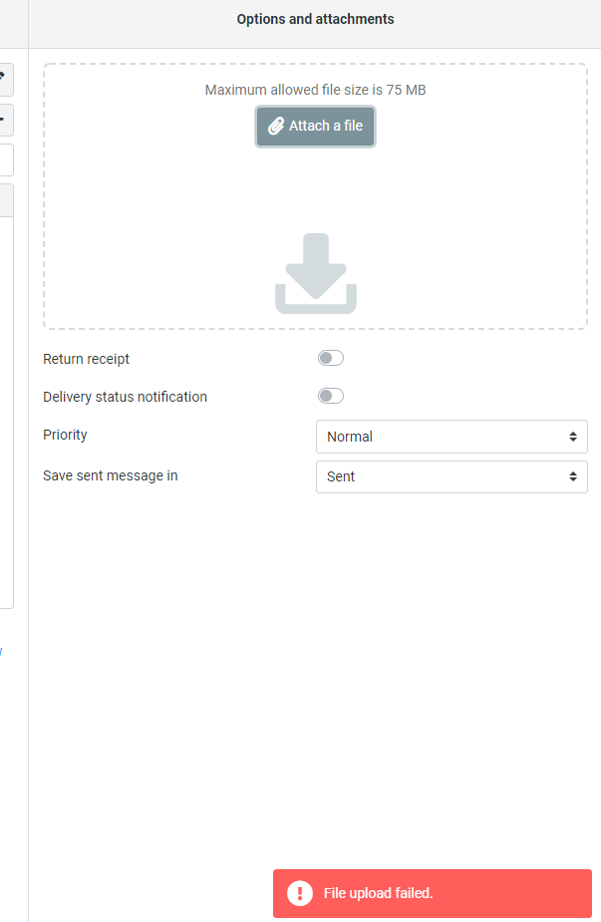Open the Sent folder dropdown
This screenshot has height=922, width=601.
[451, 476]
